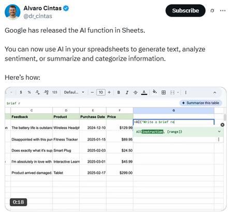Apply currency format with the dollar icon

coord(21,92)
